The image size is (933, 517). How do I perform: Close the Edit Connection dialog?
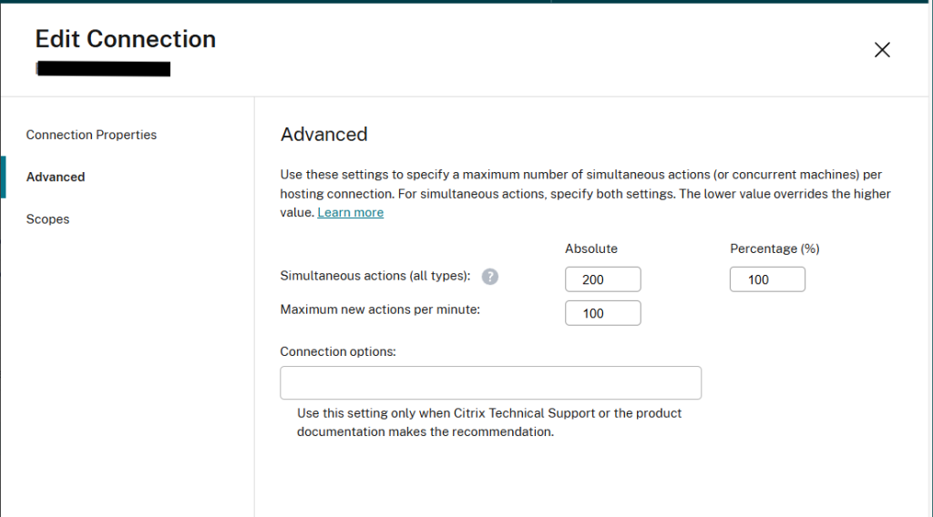click(x=882, y=49)
